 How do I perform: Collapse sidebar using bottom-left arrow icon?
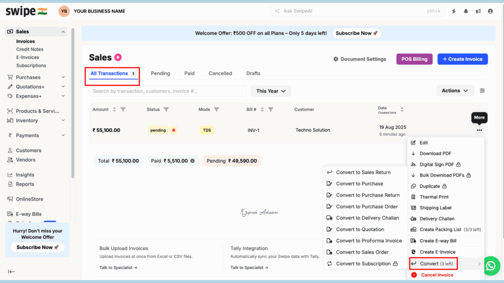(x=11, y=272)
